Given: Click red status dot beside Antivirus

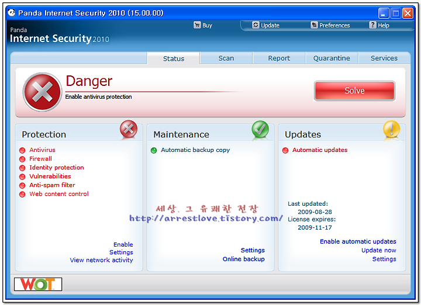Looking at the screenshot, I should (x=22, y=150).
